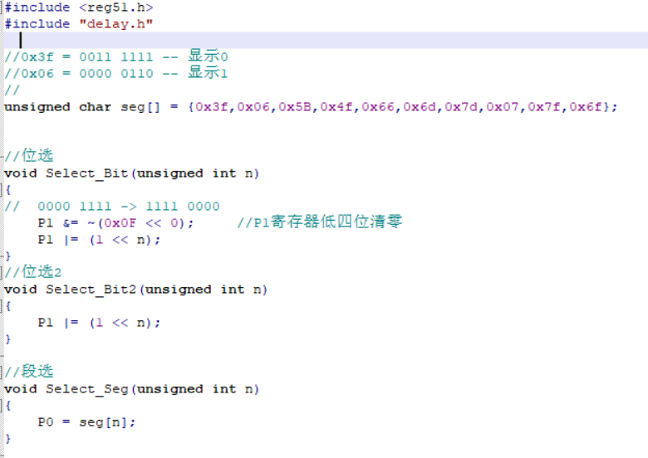Click the "//P1寄存器低四位清零" comment

coord(320,222)
